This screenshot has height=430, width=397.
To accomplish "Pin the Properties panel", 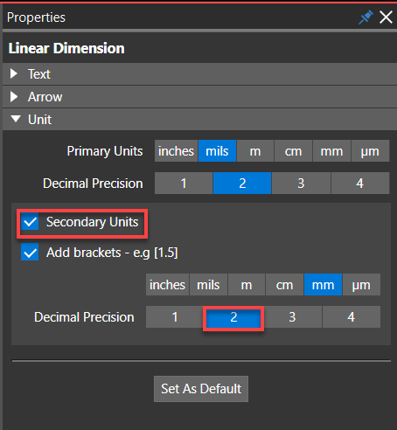I will coord(366,17).
